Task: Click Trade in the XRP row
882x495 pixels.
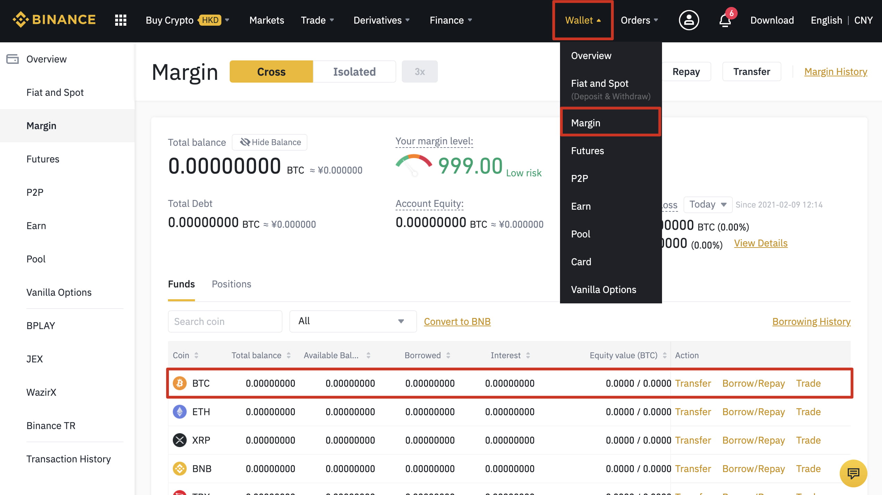Action: point(808,440)
